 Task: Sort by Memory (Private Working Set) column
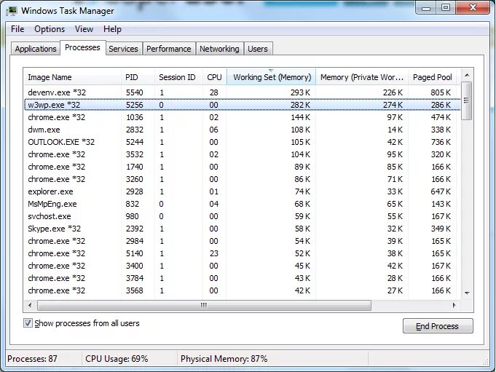[x=362, y=77]
